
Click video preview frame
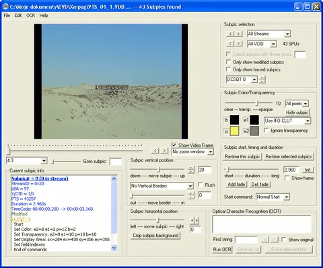click(111, 81)
